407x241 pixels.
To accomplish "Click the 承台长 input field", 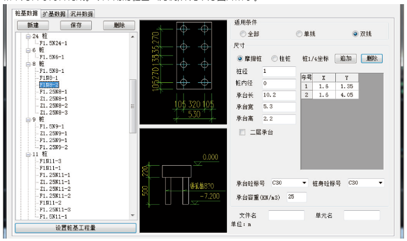I will tap(279, 95).
